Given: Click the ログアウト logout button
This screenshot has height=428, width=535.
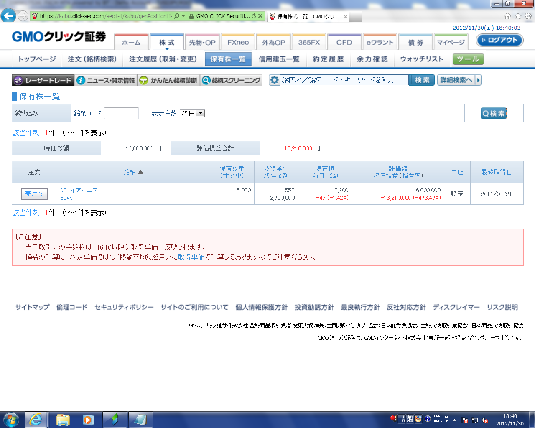Looking at the screenshot, I should click(499, 40).
